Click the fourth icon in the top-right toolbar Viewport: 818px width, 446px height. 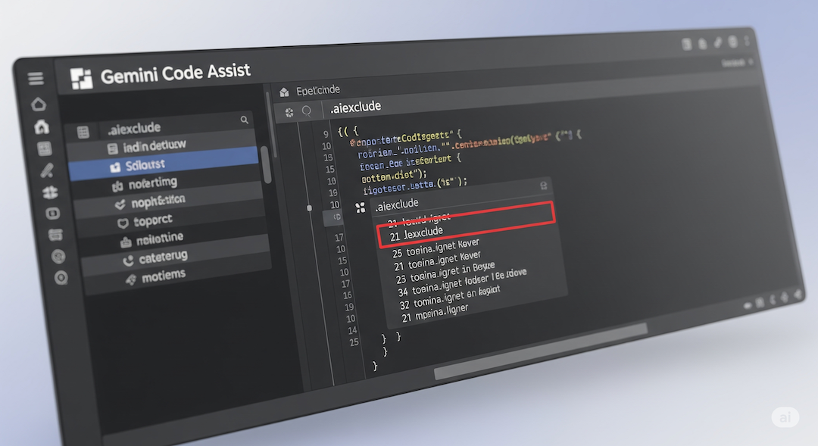click(x=733, y=42)
